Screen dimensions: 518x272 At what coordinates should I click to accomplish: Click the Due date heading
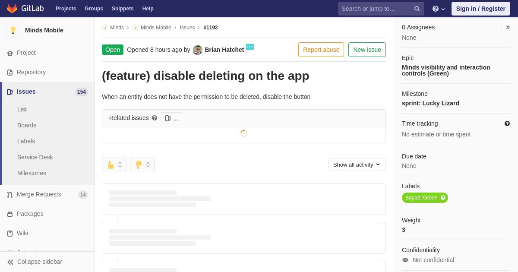414,156
